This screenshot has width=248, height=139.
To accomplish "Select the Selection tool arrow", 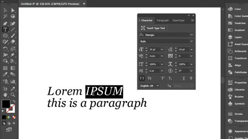I will [x=5, y=10].
